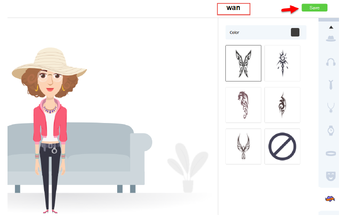Click the Color label row
This screenshot has width=343, height=220.
click(x=266, y=32)
